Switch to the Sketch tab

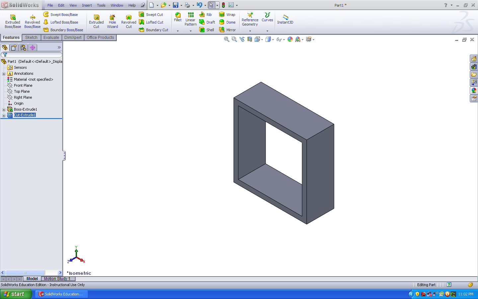pyautogui.click(x=31, y=38)
